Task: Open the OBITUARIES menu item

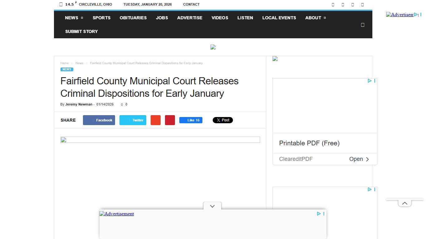Action: tap(133, 18)
